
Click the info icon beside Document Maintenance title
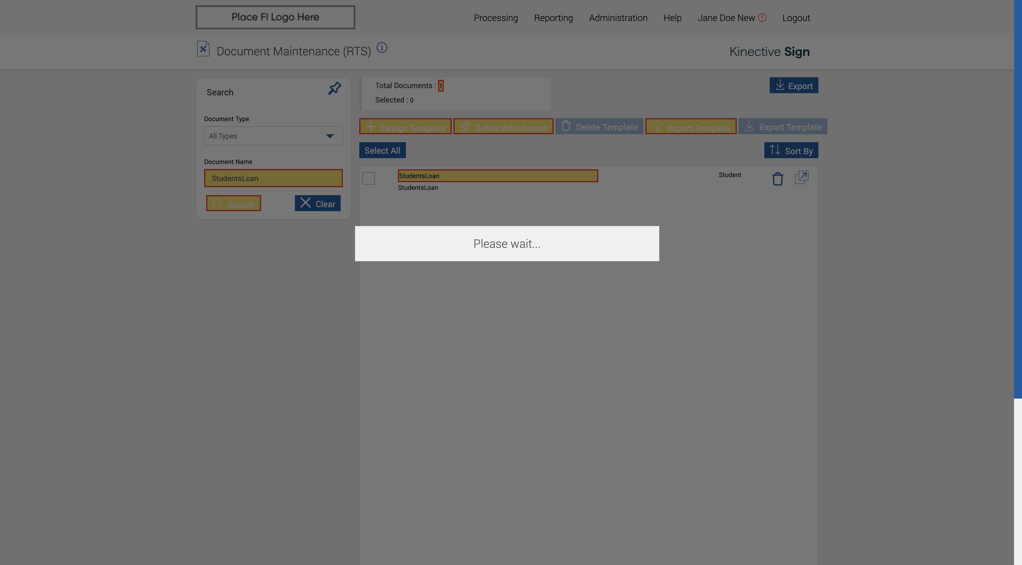tap(382, 48)
